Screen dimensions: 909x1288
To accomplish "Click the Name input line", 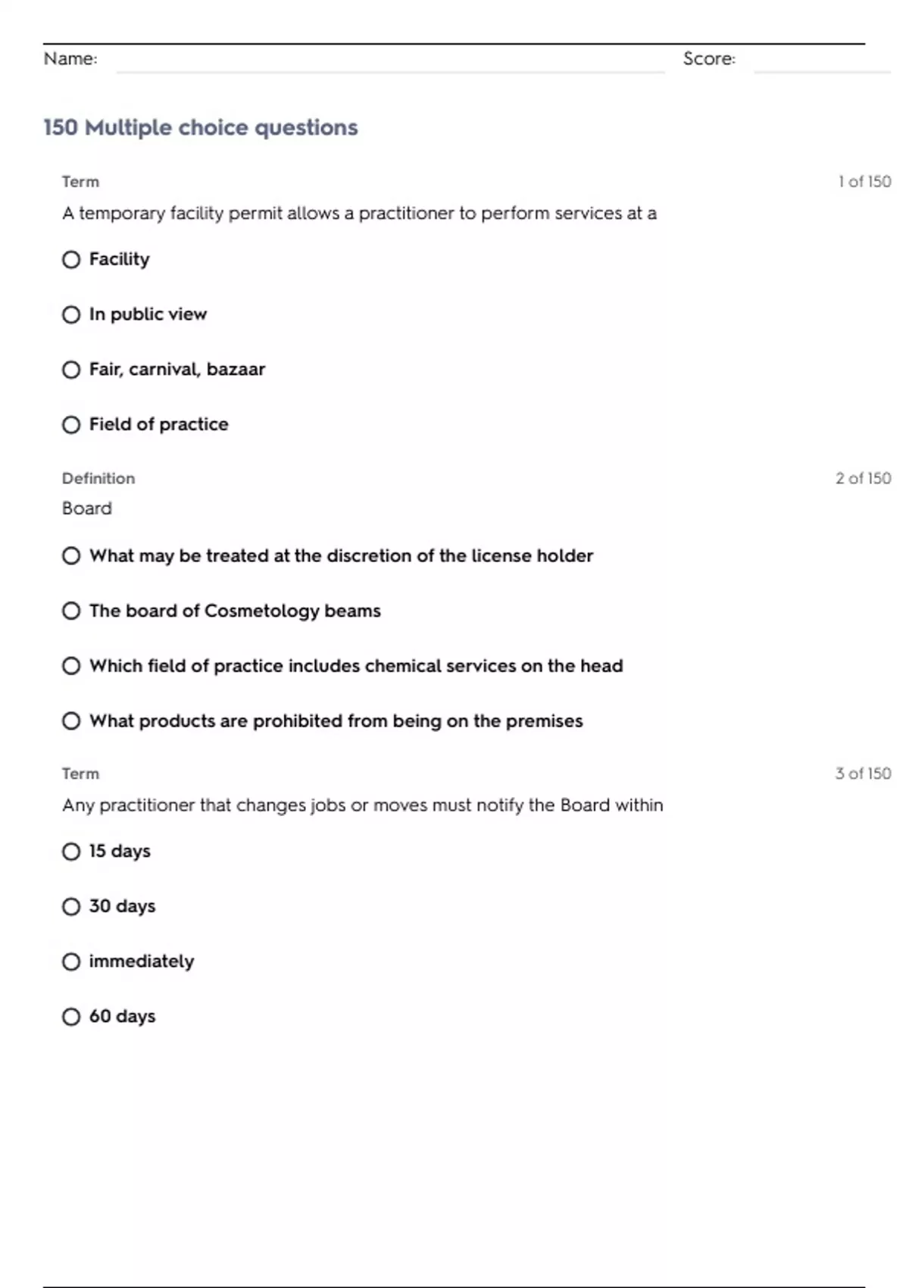I will click(389, 62).
